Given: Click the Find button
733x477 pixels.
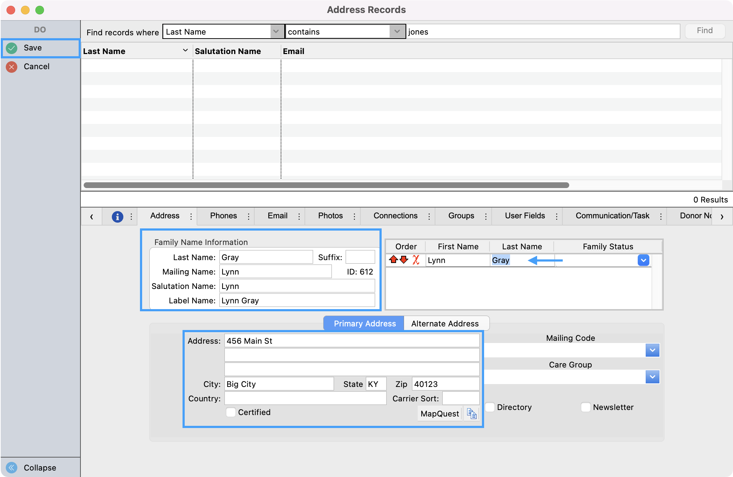Looking at the screenshot, I should [705, 31].
